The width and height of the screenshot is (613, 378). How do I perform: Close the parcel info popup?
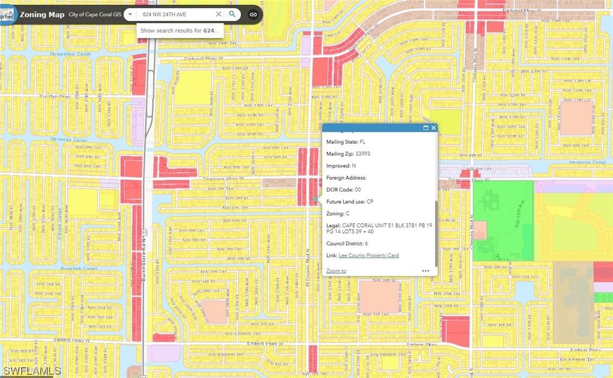[x=434, y=128]
